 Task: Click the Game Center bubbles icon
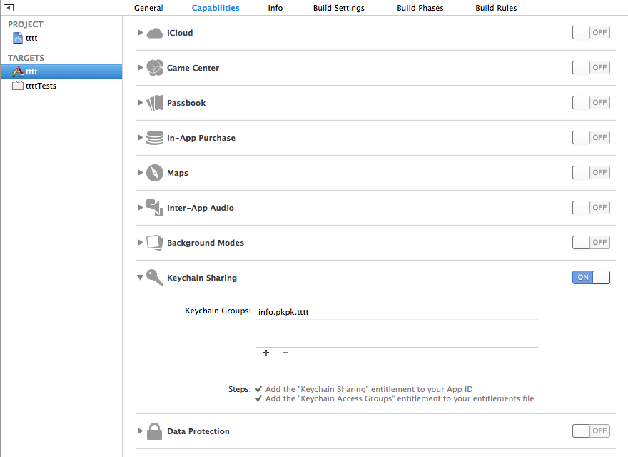155,68
